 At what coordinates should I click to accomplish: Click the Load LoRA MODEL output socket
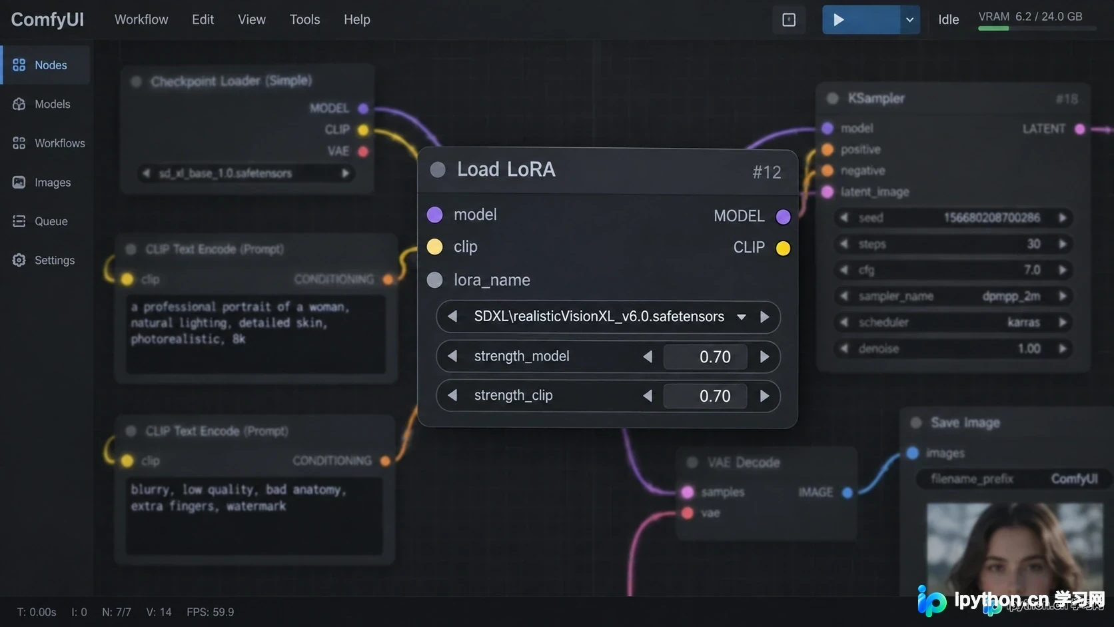point(783,217)
